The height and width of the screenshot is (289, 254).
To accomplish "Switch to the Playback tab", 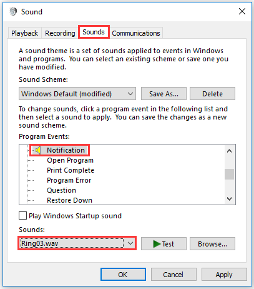I will (x=24, y=33).
